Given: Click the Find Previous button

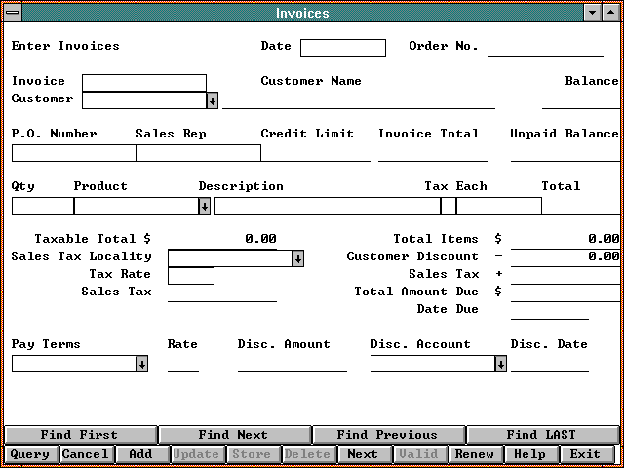Looking at the screenshot, I should [x=388, y=435].
